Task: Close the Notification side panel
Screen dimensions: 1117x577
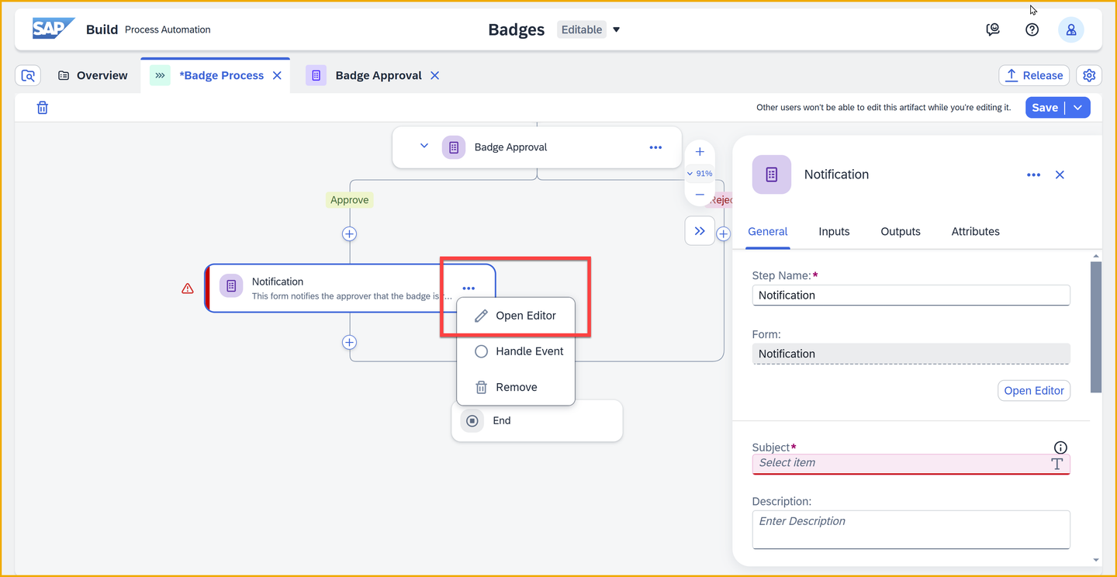Action: (1060, 175)
